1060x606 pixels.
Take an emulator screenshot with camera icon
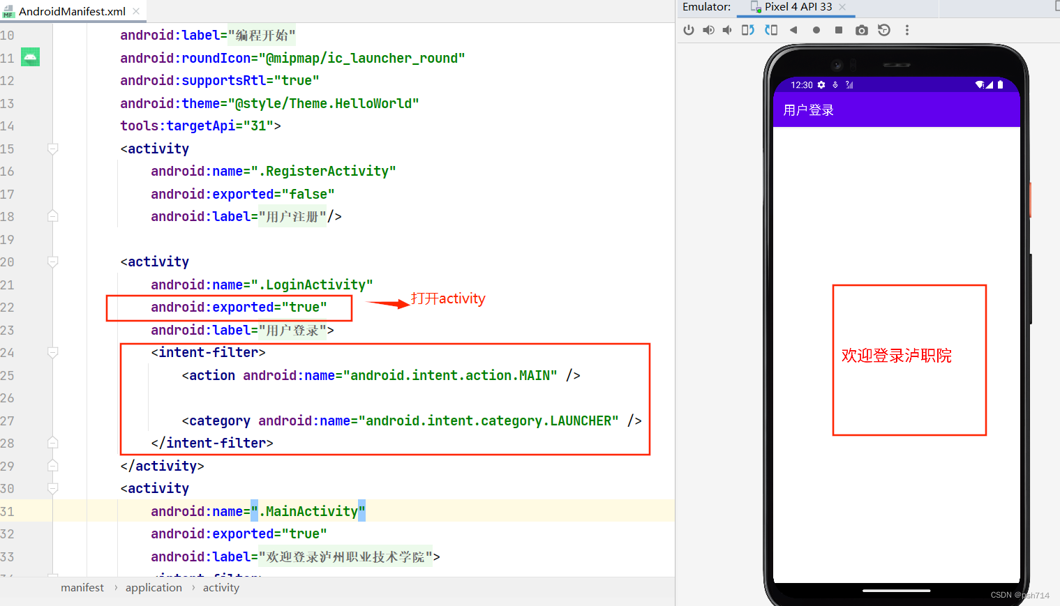pyautogui.click(x=862, y=30)
